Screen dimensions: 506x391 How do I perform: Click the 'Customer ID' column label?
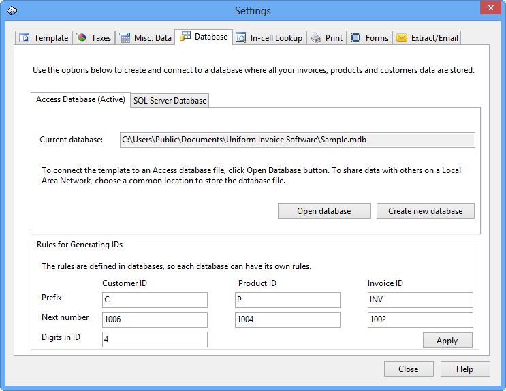point(125,283)
